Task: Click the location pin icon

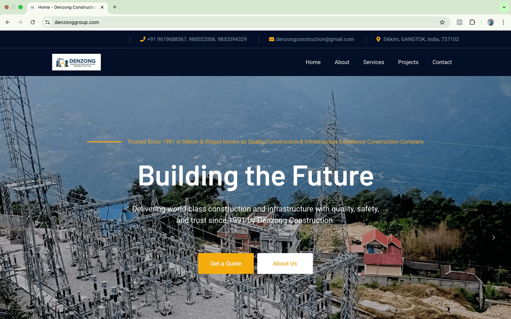Action: point(378,39)
